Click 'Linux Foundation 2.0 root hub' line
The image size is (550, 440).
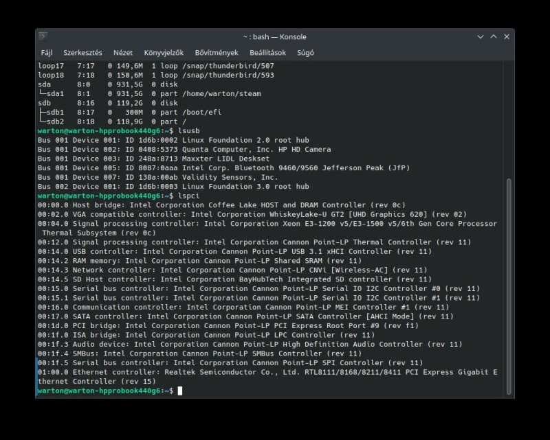(x=174, y=140)
